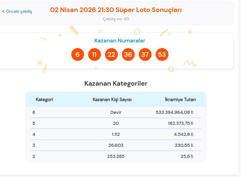Select the number ball 36

point(128,54)
